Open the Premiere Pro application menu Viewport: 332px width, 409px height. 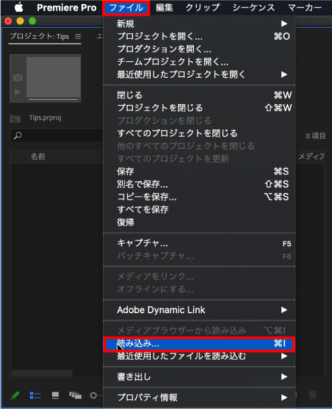67,8
